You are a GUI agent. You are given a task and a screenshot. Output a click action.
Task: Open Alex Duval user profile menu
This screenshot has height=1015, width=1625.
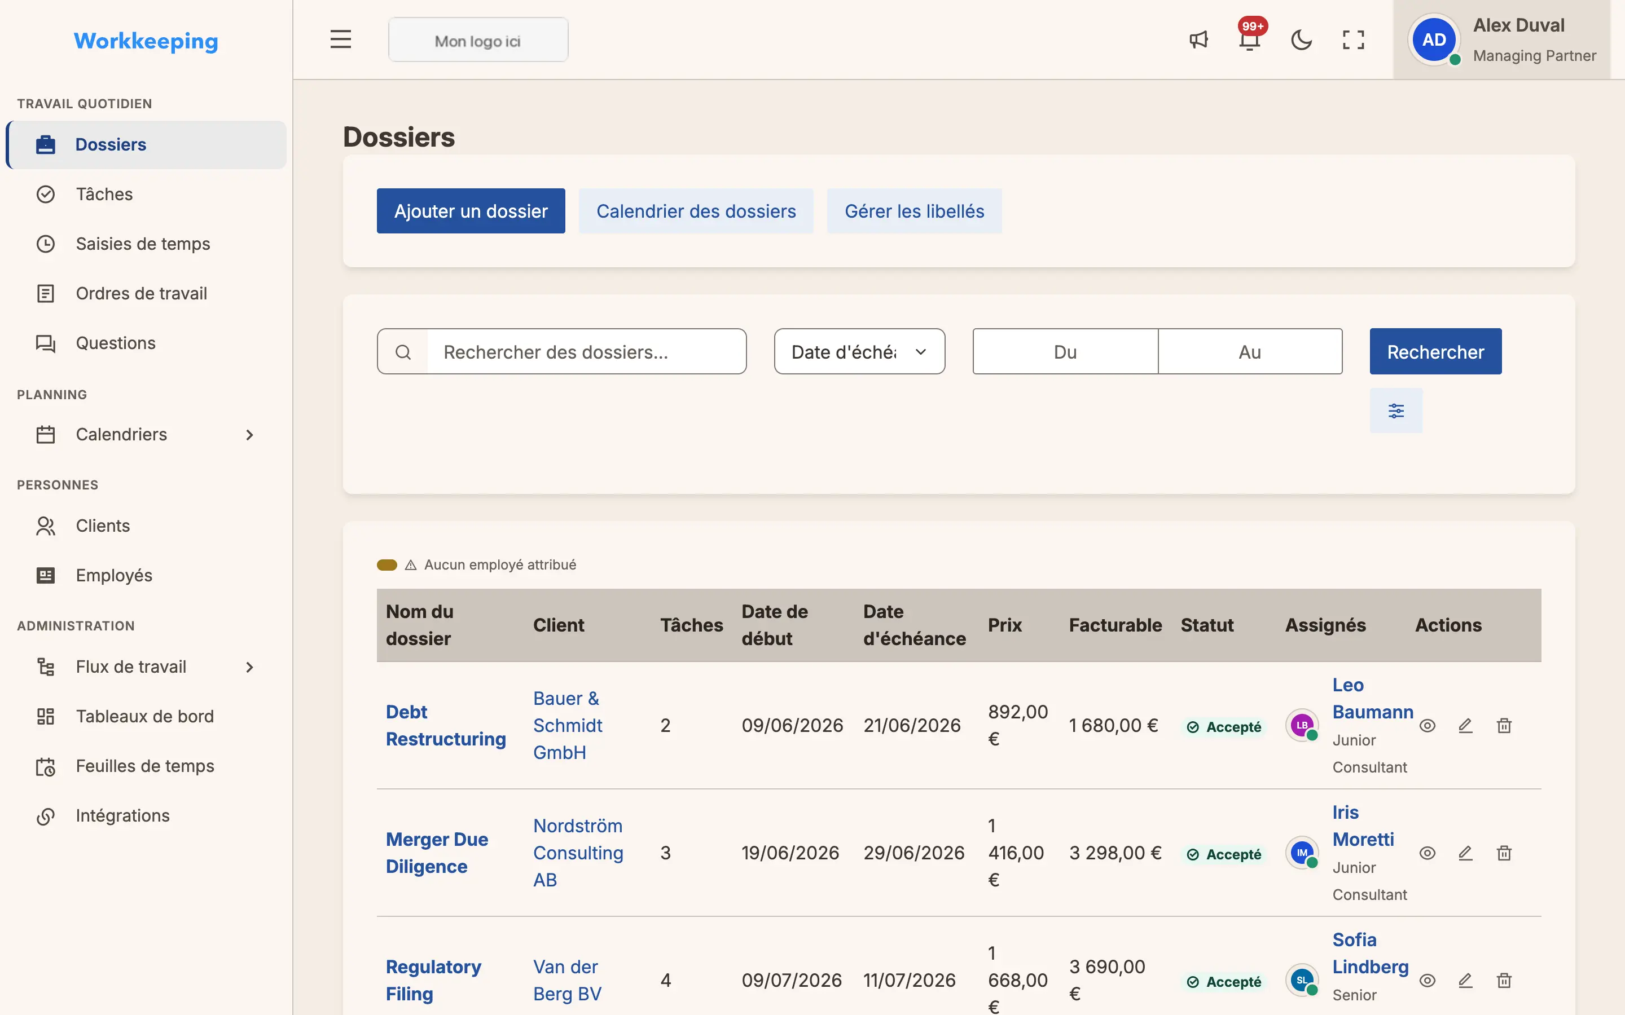(1501, 39)
